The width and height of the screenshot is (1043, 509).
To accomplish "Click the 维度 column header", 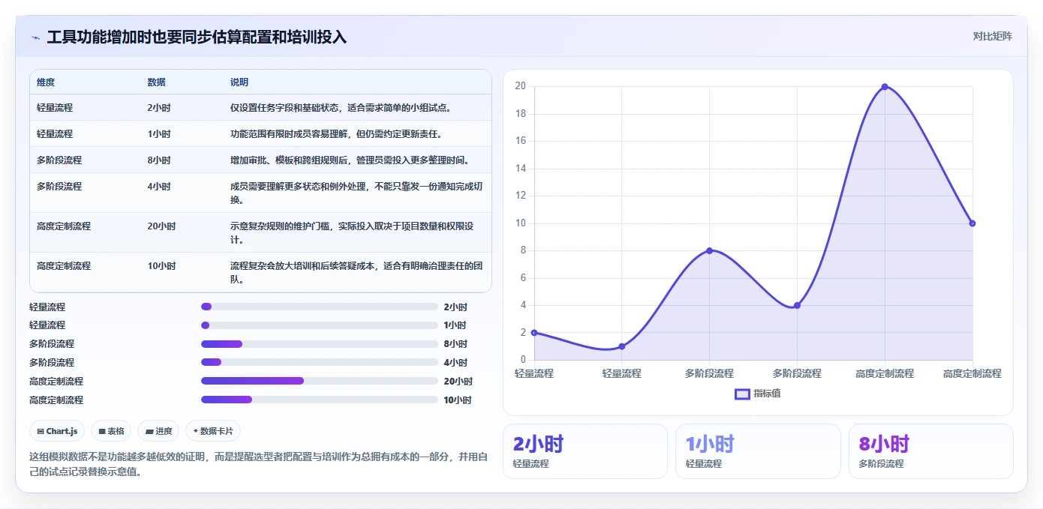I will pyautogui.click(x=46, y=82).
